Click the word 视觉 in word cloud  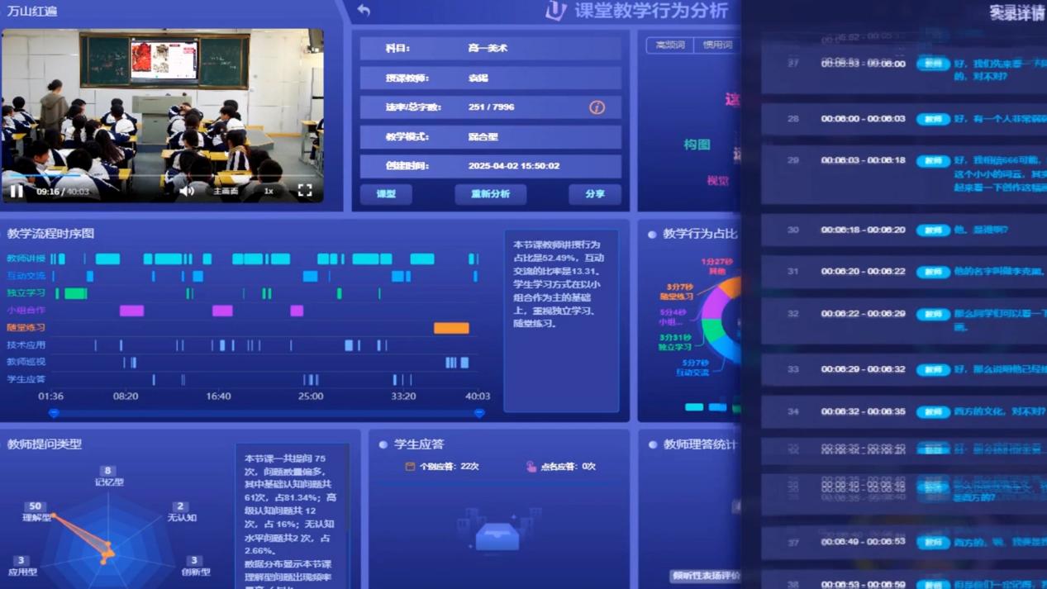pos(717,181)
